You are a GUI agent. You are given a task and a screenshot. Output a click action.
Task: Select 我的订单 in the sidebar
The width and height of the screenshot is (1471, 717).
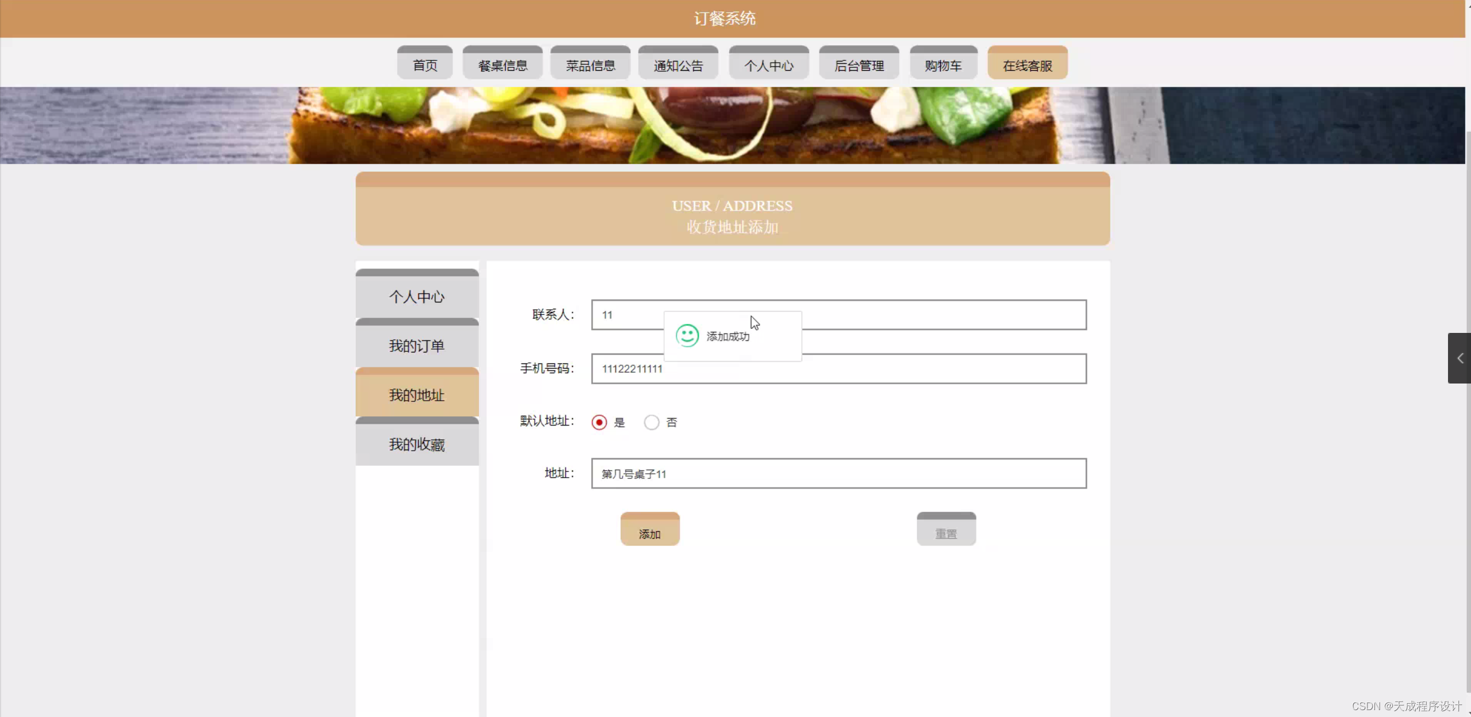(417, 346)
